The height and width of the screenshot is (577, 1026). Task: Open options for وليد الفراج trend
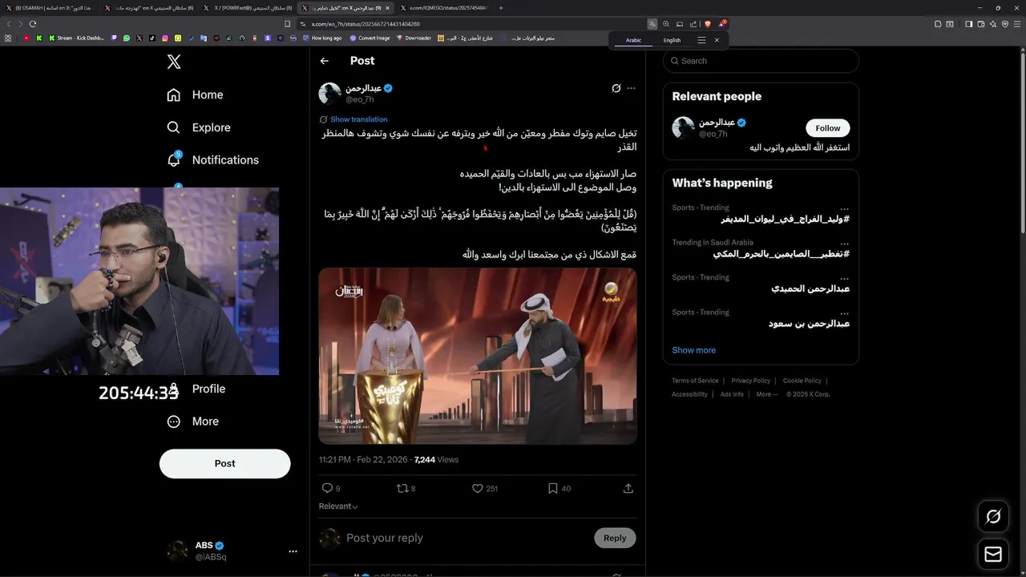tap(844, 208)
